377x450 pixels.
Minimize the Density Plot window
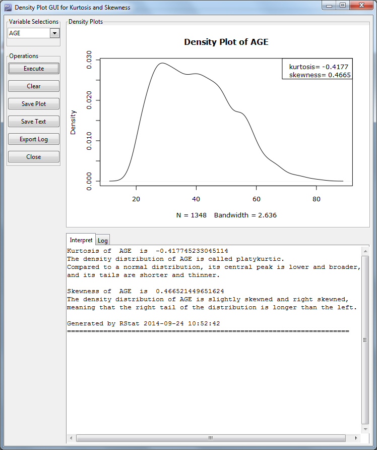point(329,6)
